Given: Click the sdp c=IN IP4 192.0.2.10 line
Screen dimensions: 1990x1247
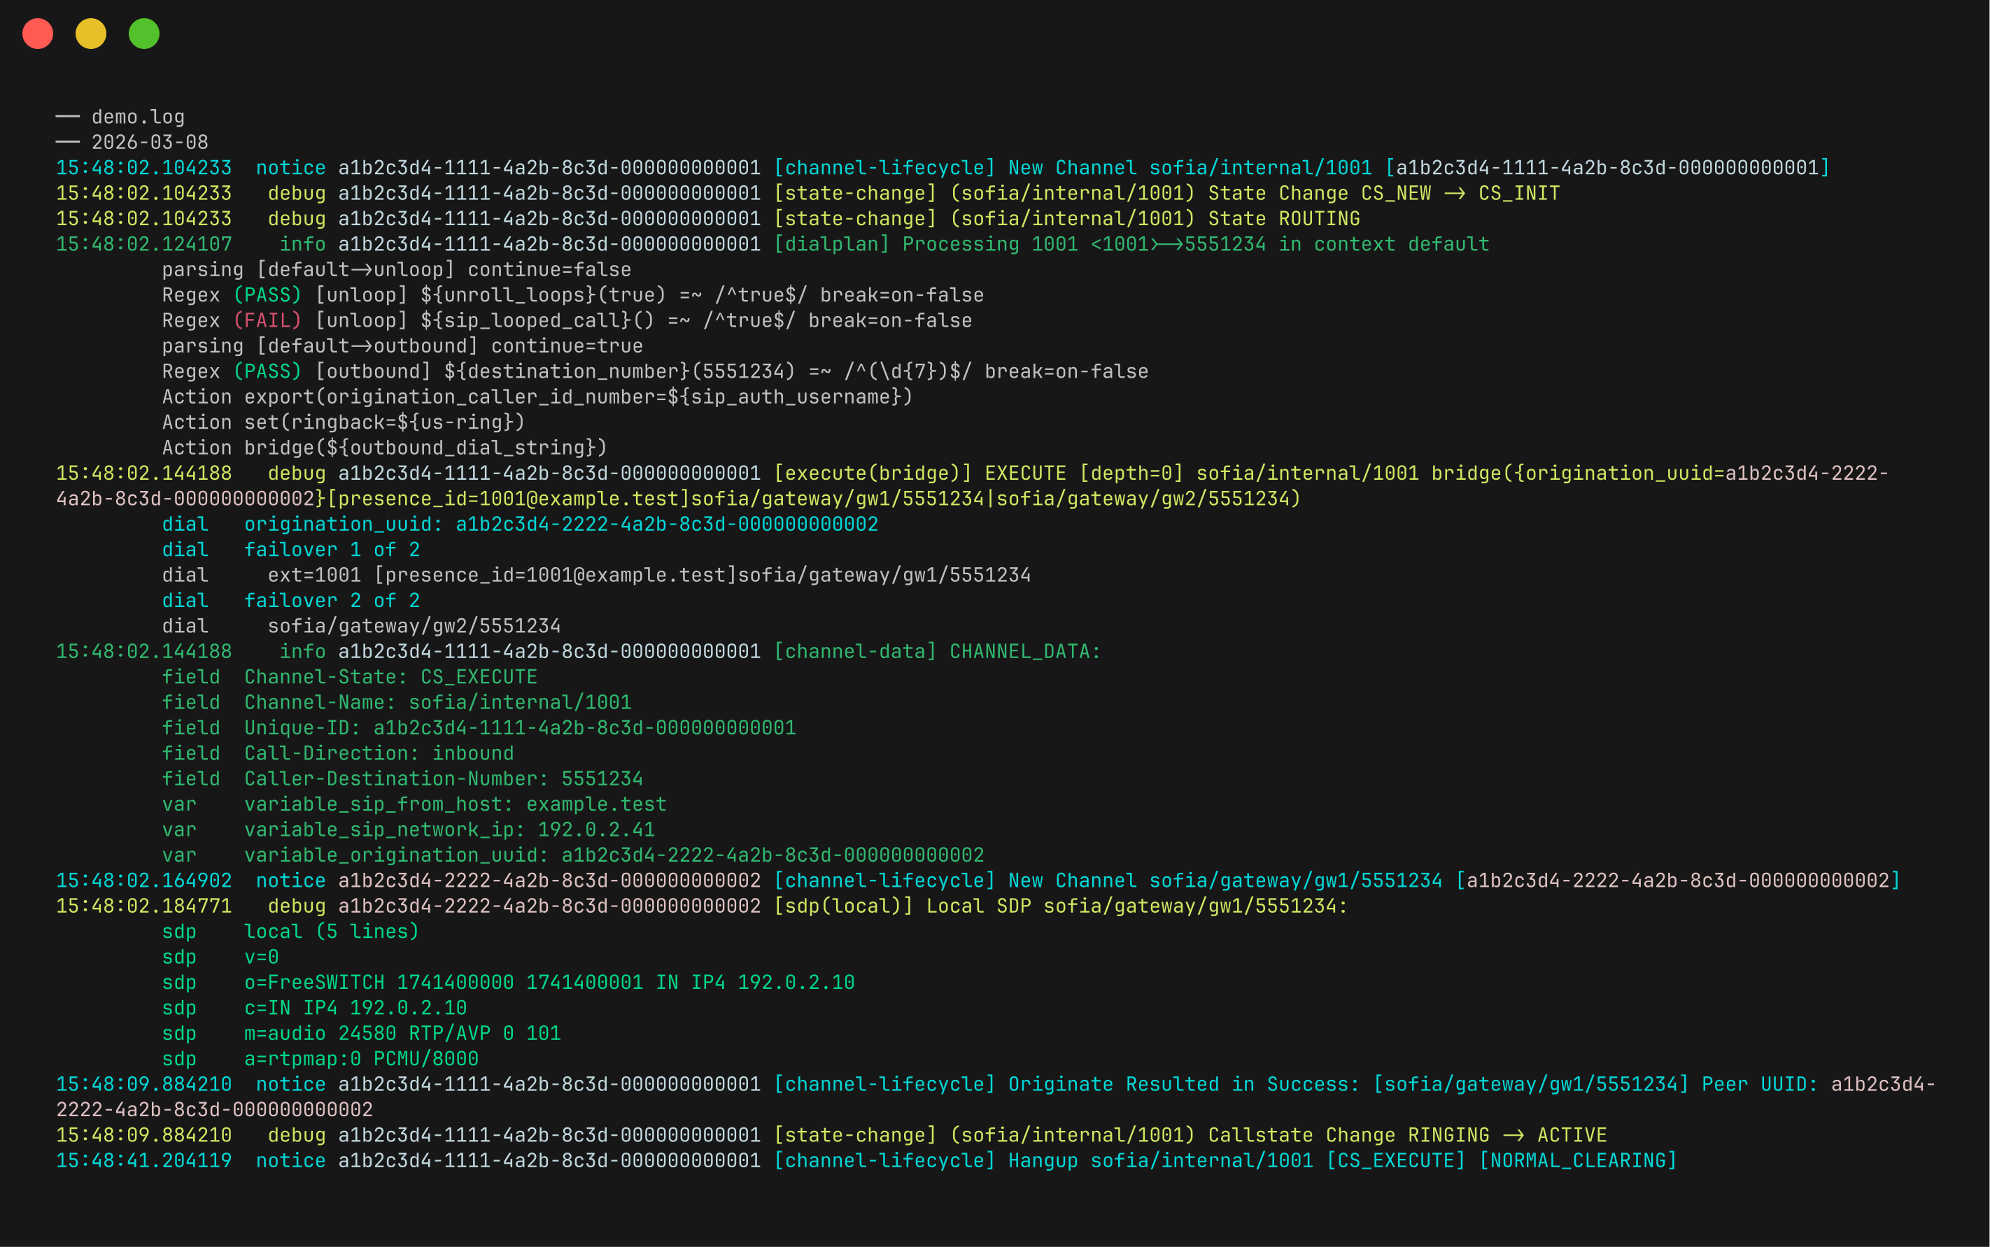Looking at the screenshot, I should pyautogui.click(x=314, y=1008).
